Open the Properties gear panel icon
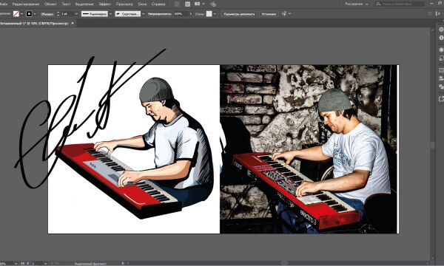 coord(441,30)
